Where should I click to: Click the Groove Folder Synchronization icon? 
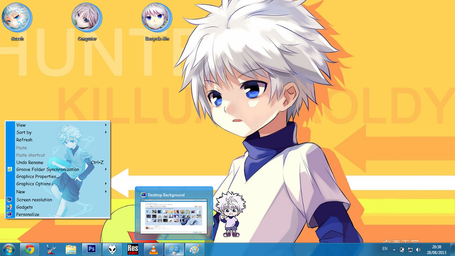click(10, 169)
